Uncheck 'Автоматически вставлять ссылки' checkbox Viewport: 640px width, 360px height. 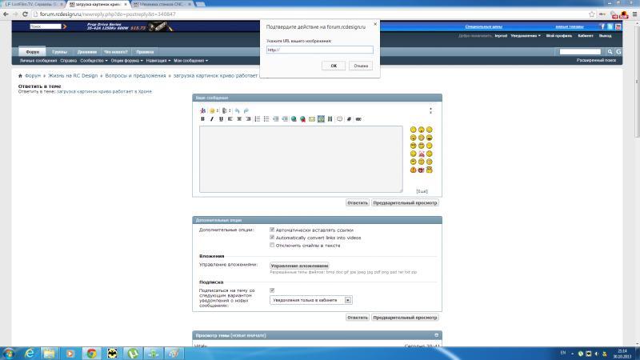tap(272, 230)
